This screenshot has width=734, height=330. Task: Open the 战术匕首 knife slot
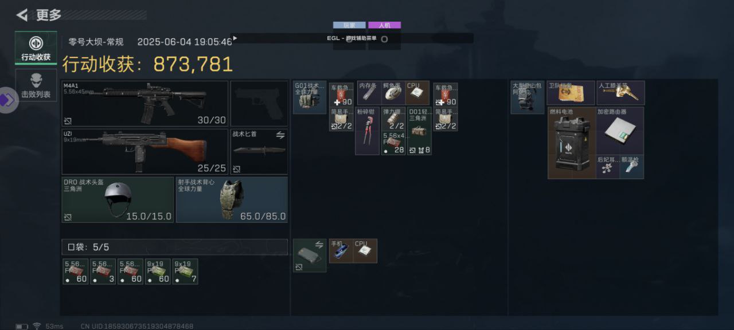pyautogui.click(x=259, y=151)
